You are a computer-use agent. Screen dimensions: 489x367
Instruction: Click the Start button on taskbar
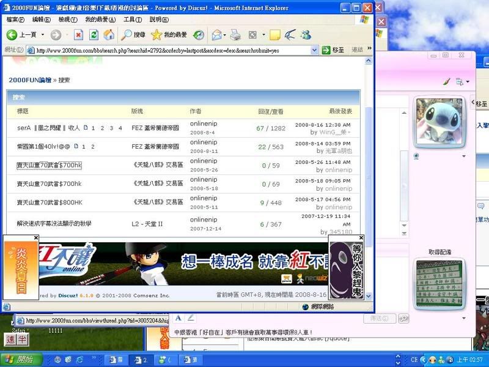click(21, 360)
